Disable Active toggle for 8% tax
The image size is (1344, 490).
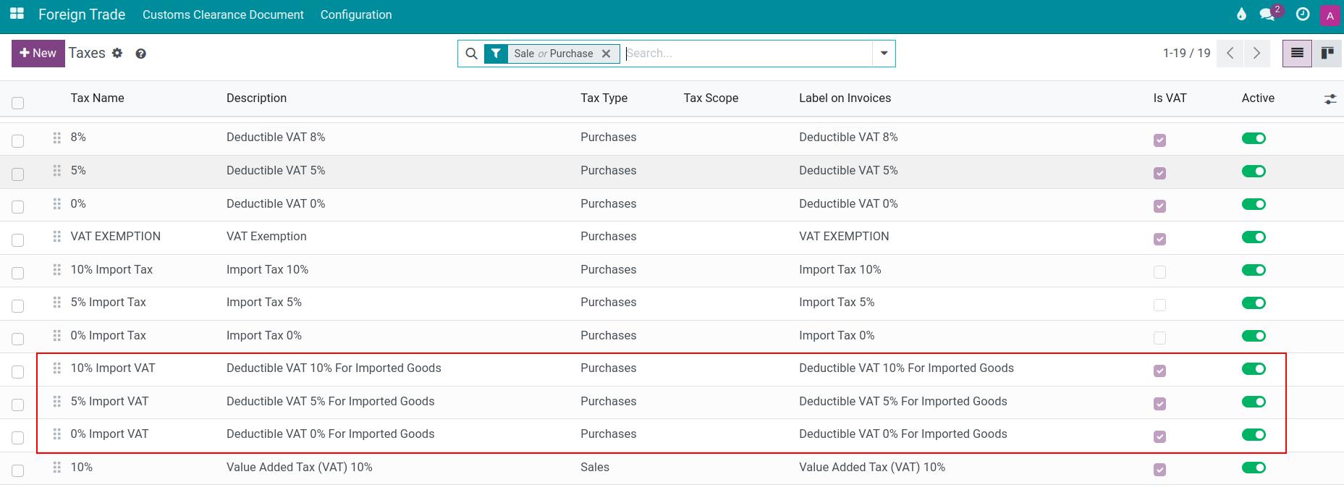(1254, 138)
